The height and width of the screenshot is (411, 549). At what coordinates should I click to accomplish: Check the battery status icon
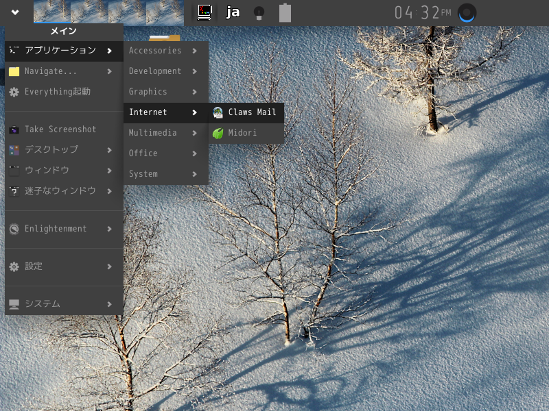[x=285, y=13]
